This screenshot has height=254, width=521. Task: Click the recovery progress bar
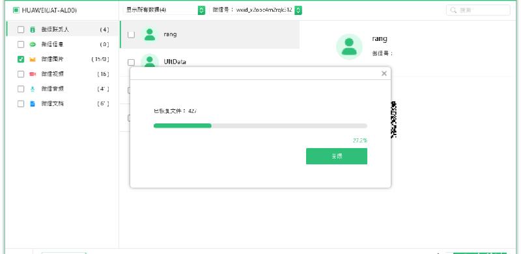tap(260, 125)
